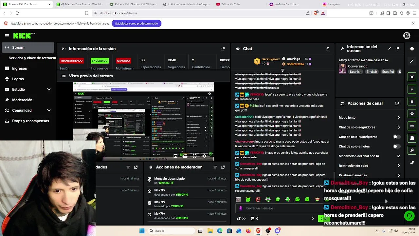This screenshot has width=419, height=236.
Task: Click the chat settings gear icon
Action: point(313,219)
